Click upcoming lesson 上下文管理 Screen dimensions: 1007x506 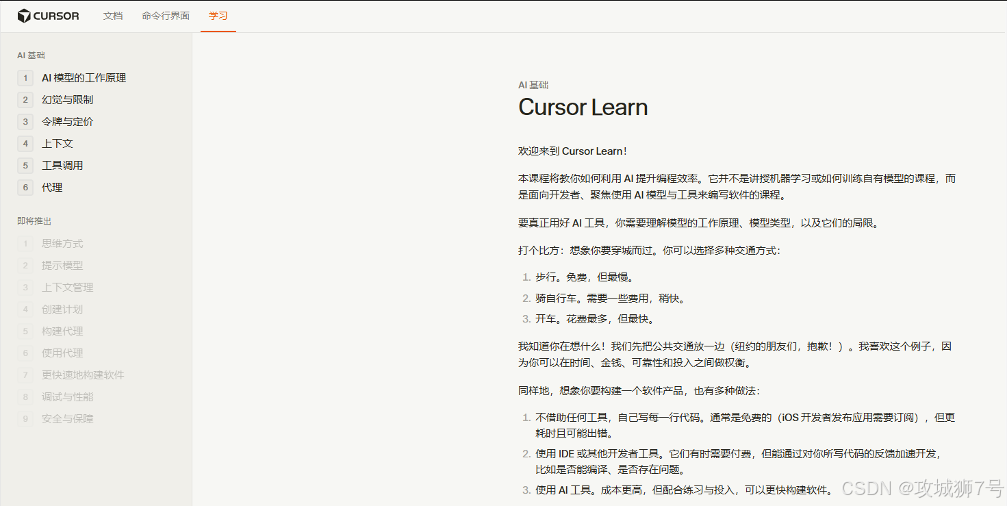pos(68,288)
